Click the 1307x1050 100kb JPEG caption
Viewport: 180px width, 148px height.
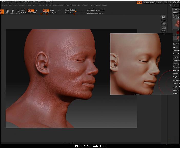coord(90,146)
